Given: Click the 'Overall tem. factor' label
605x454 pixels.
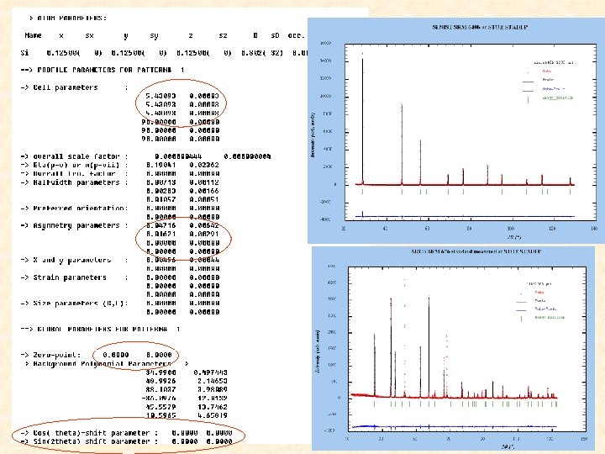Looking at the screenshot, I should [x=75, y=174].
